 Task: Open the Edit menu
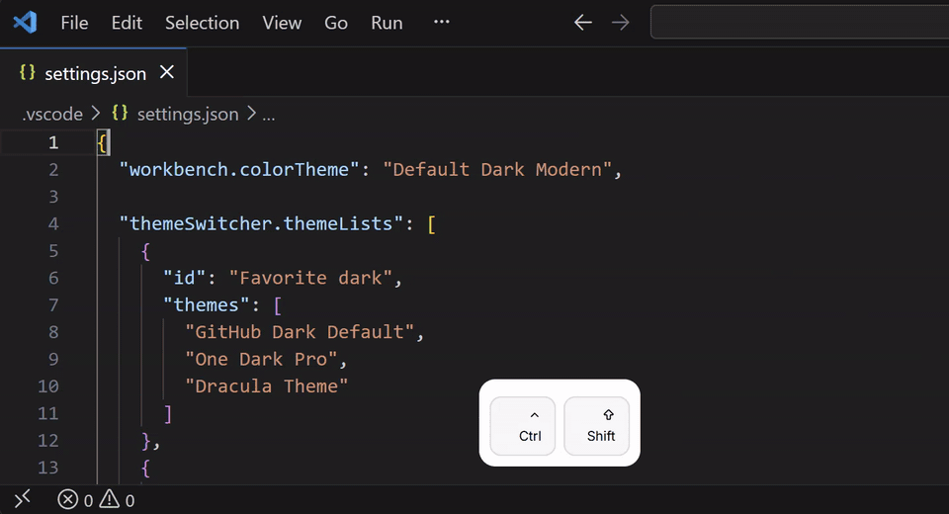pyautogui.click(x=127, y=23)
